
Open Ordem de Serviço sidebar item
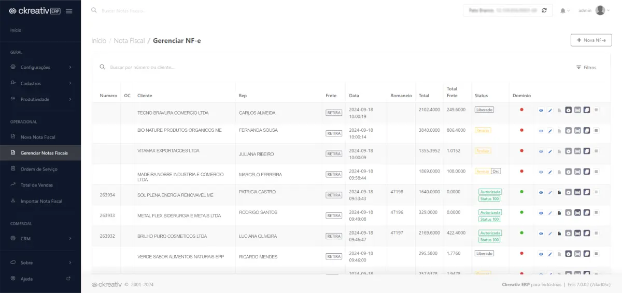click(x=40, y=169)
